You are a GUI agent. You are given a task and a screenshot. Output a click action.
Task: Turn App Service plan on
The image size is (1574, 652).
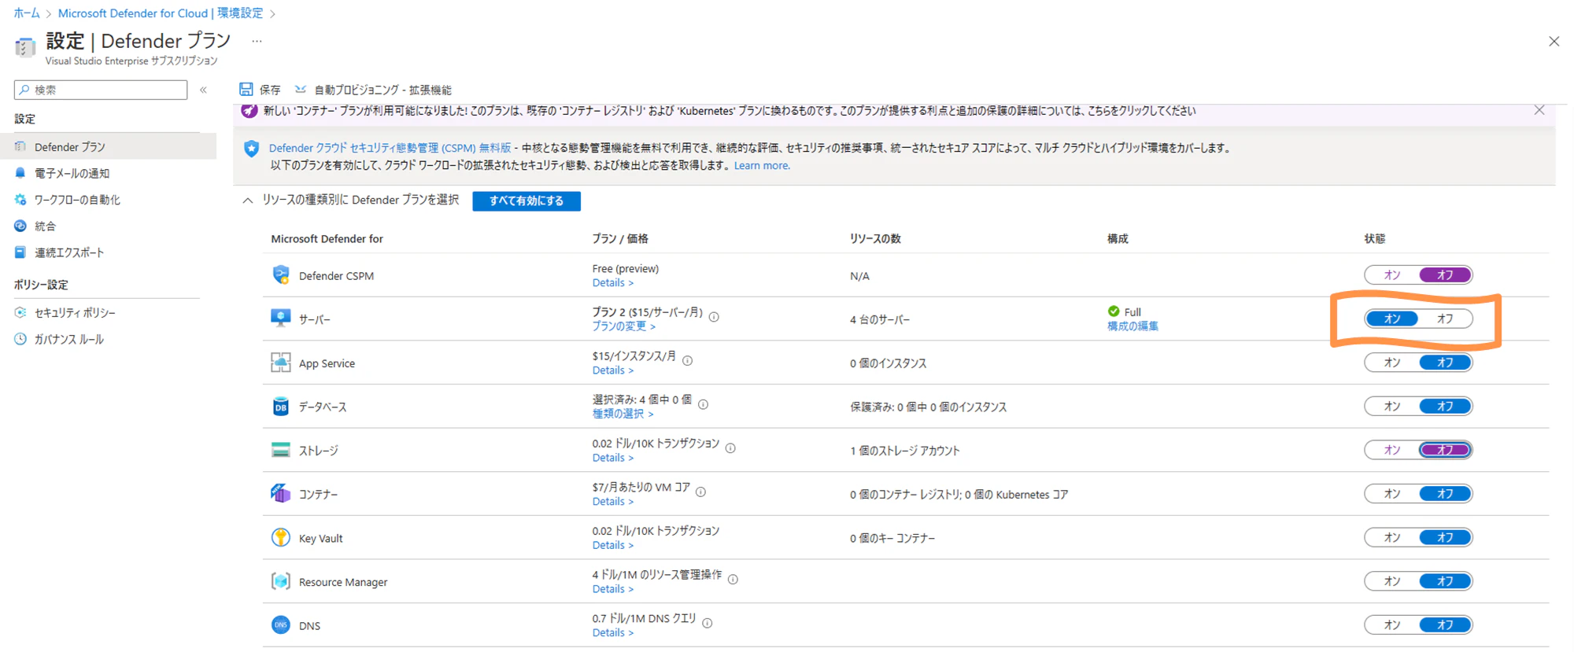(1392, 363)
